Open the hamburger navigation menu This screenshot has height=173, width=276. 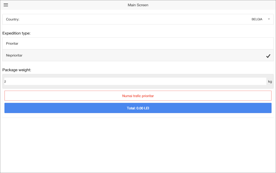tap(6, 5)
